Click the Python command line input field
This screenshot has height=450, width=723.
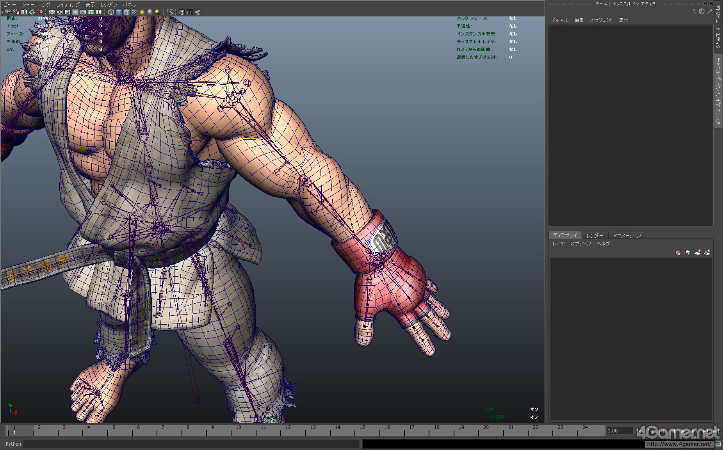coord(191,444)
